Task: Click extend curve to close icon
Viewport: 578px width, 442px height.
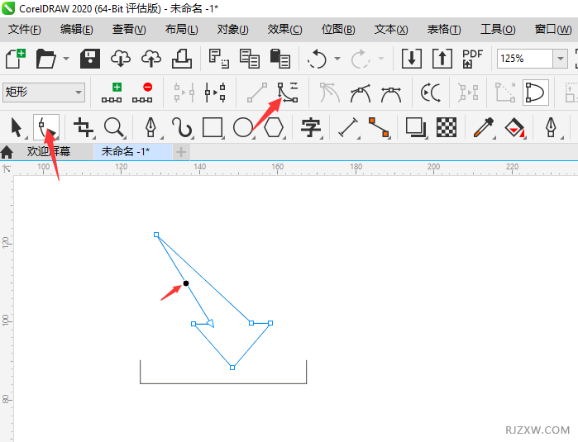Action: point(505,93)
